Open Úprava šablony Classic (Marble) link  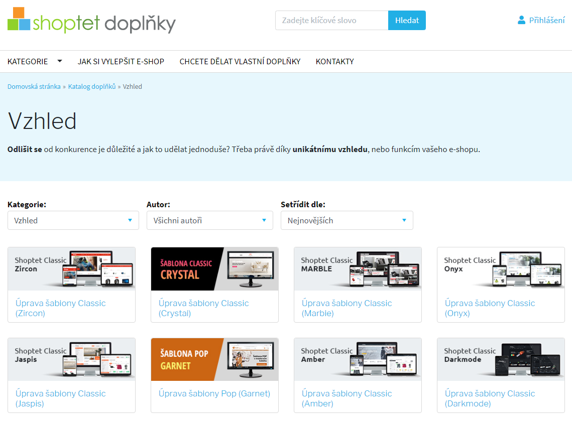[x=347, y=308]
